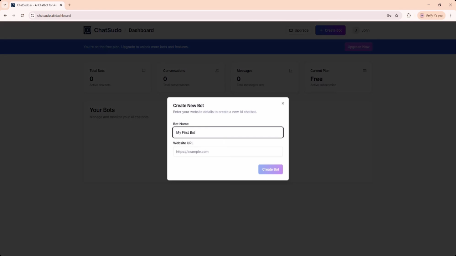Submit with the dialog's Create Bot button
The height and width of the screenshot is (256, 456).
[270, 169]
